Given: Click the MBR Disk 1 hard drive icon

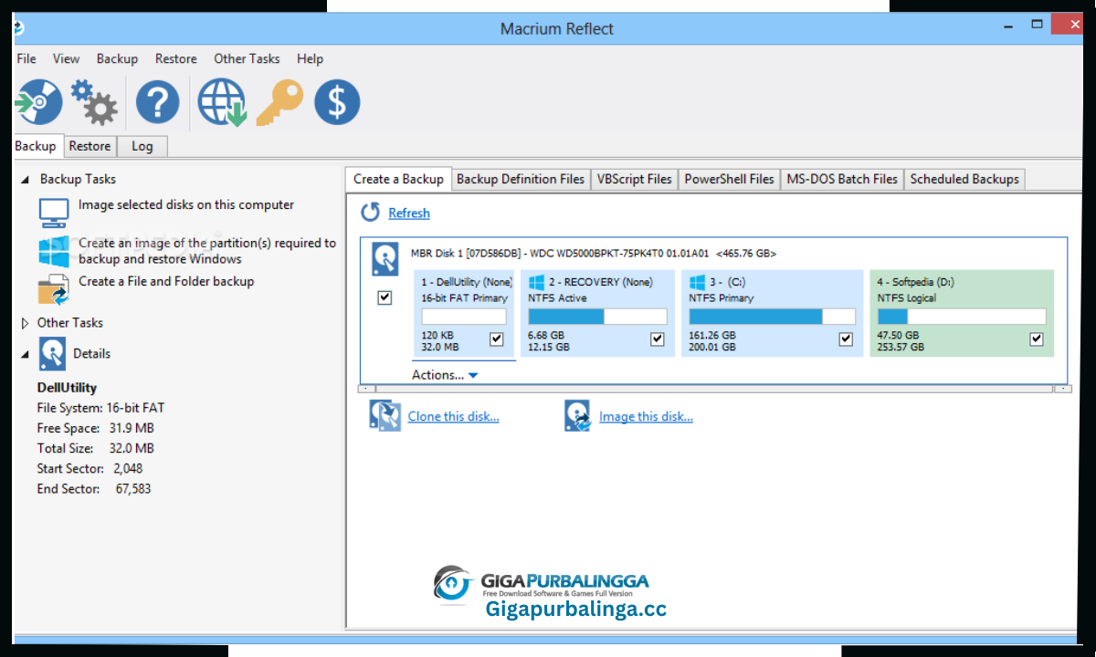Looking at the screenshot, I should (385, 260).
